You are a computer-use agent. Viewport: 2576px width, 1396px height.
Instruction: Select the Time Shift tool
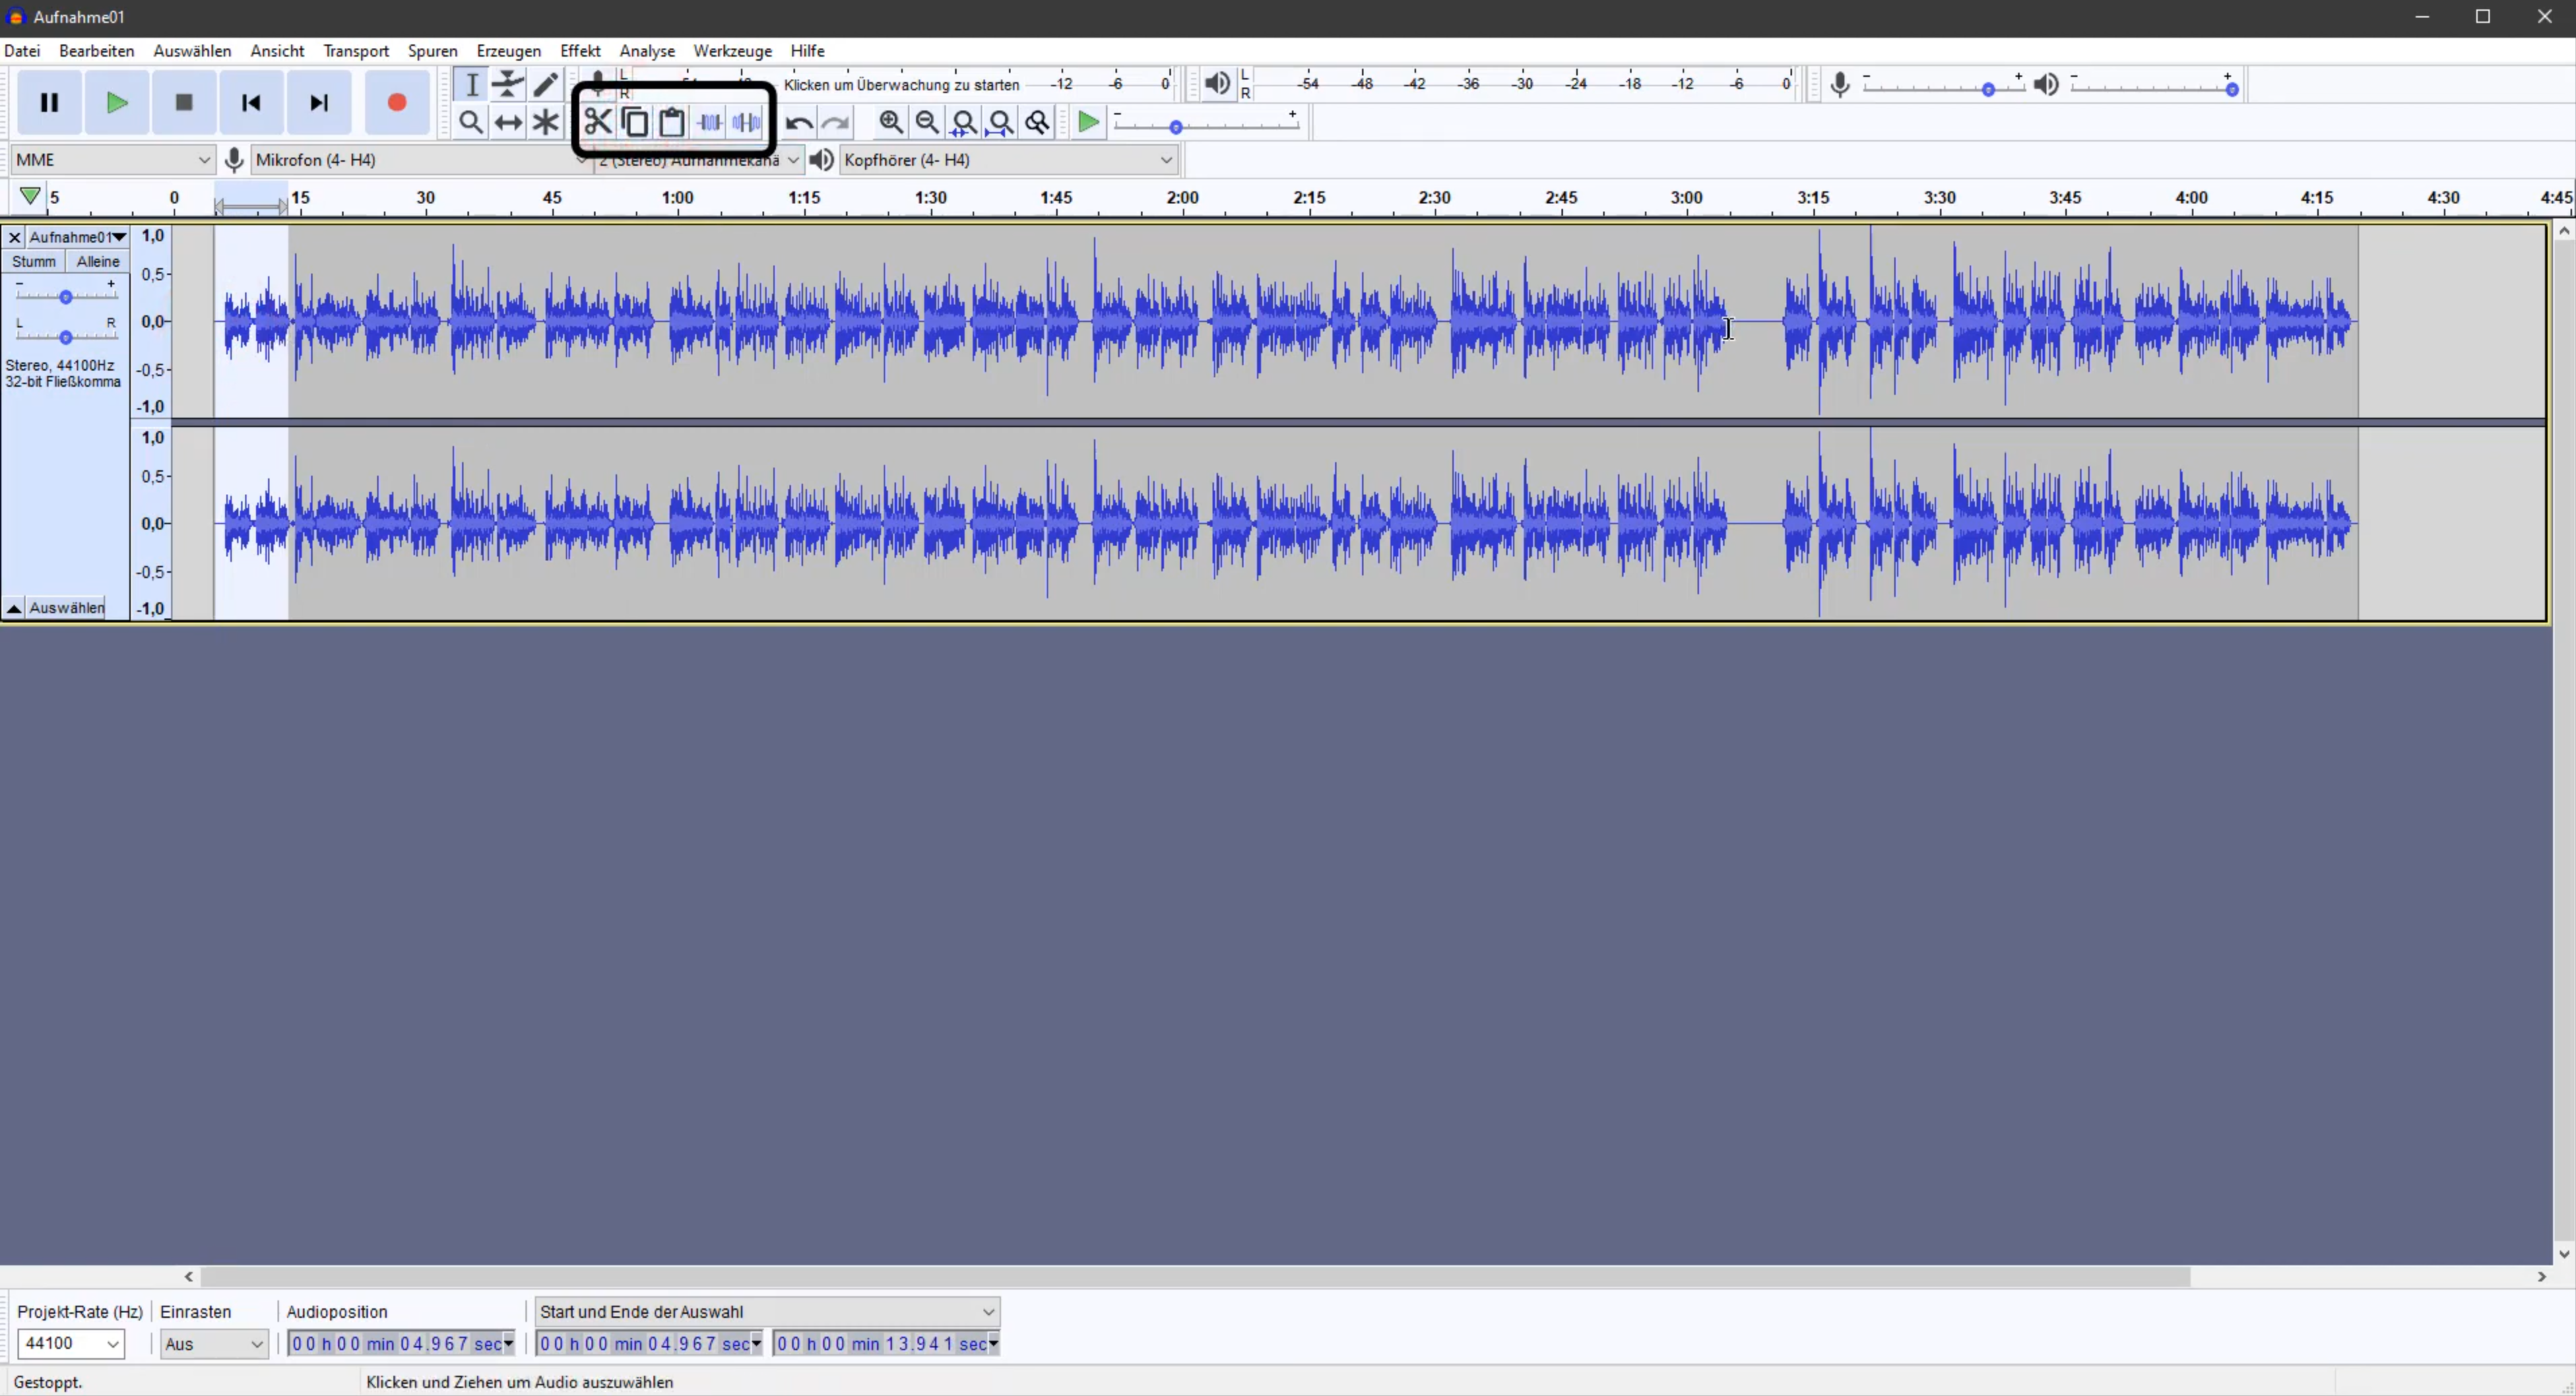point(508,122)
